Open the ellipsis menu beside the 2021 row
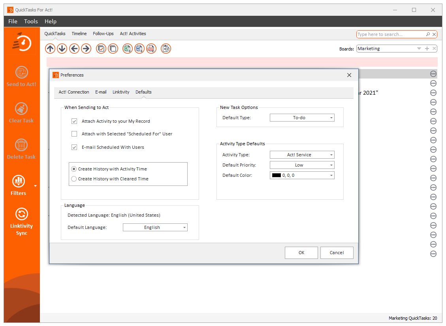Image resolution: width=446 pixels, height=326 pixels. pos(433,93)
